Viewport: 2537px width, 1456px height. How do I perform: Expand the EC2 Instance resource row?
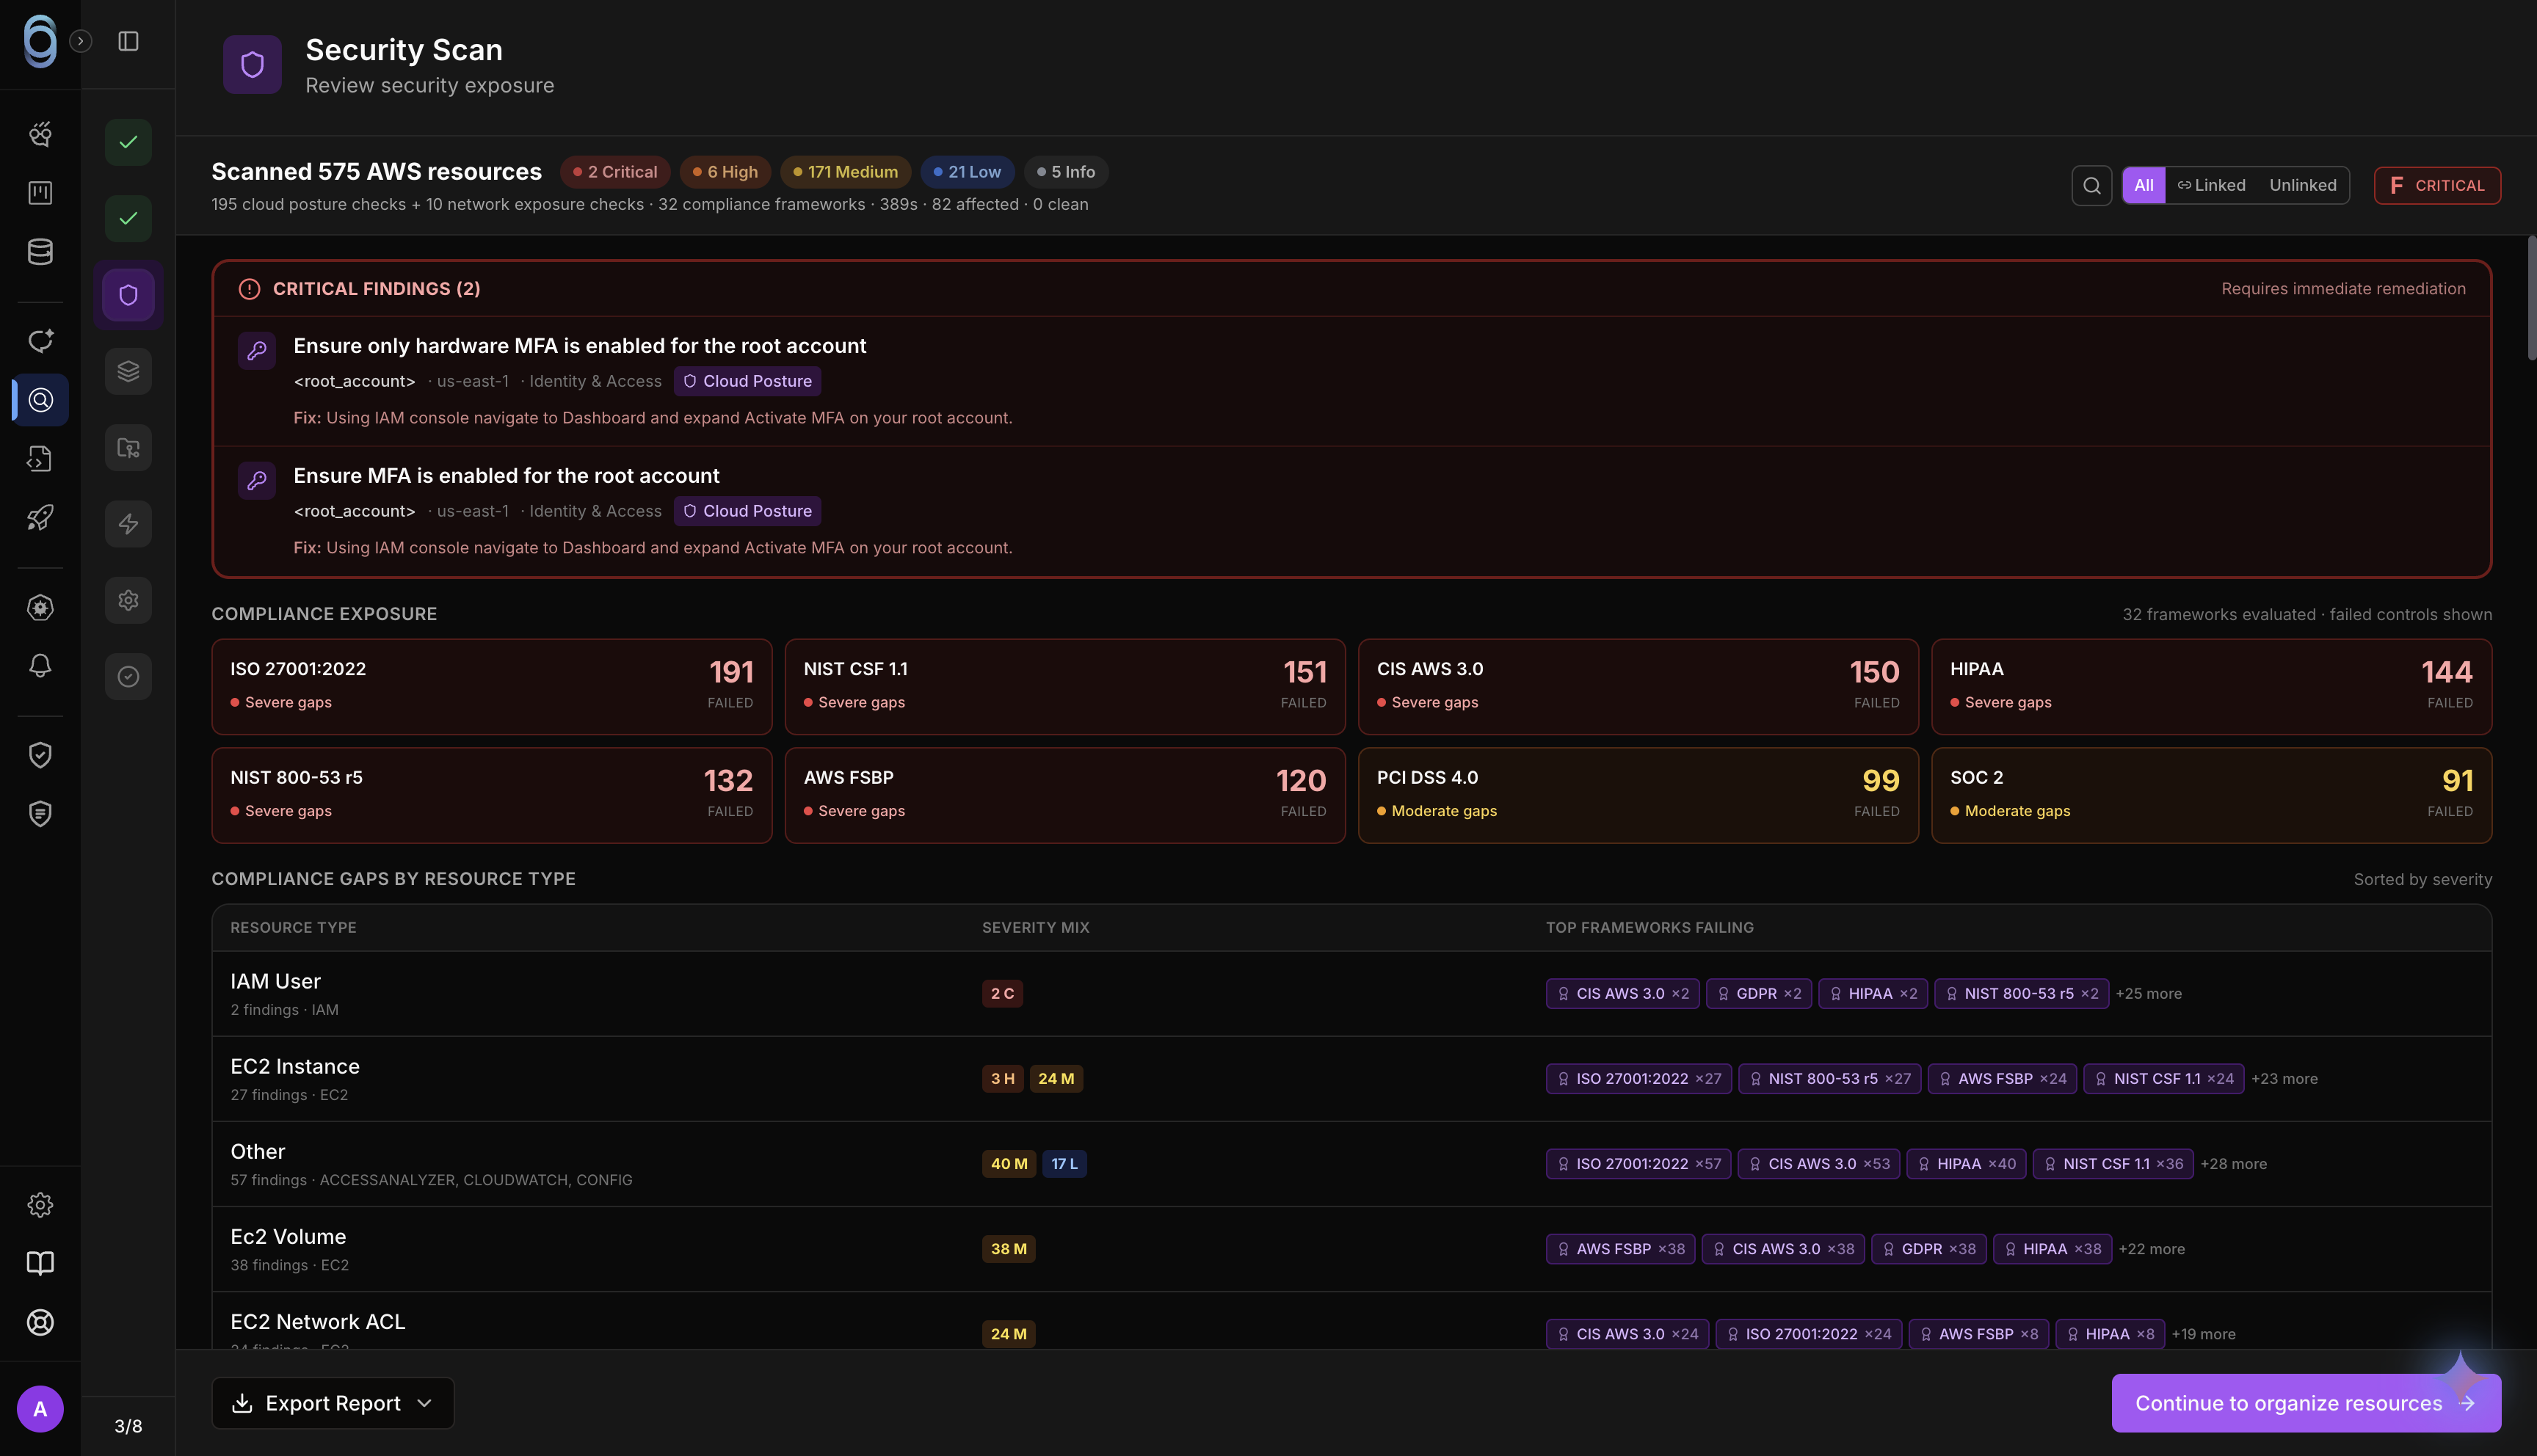pyautogui.click(x=1352, y=1079)
